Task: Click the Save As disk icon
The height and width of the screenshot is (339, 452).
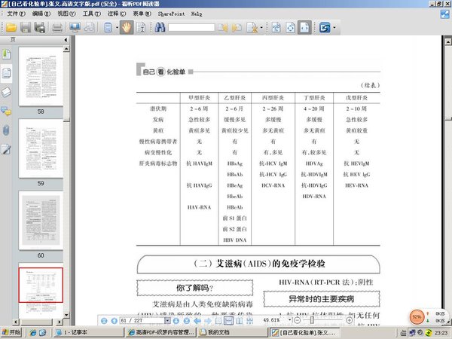Action: (40, 28)
